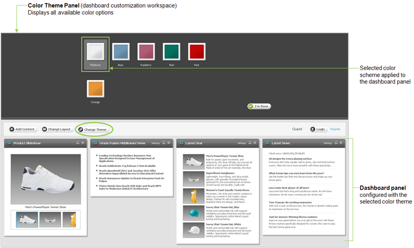Open Oracle Enterprise Pack for Eclipse headline

point(131,180)
